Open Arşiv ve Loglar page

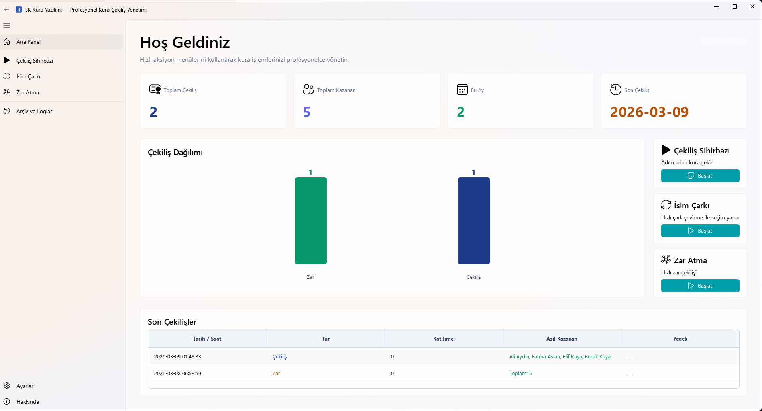[34, 111]
